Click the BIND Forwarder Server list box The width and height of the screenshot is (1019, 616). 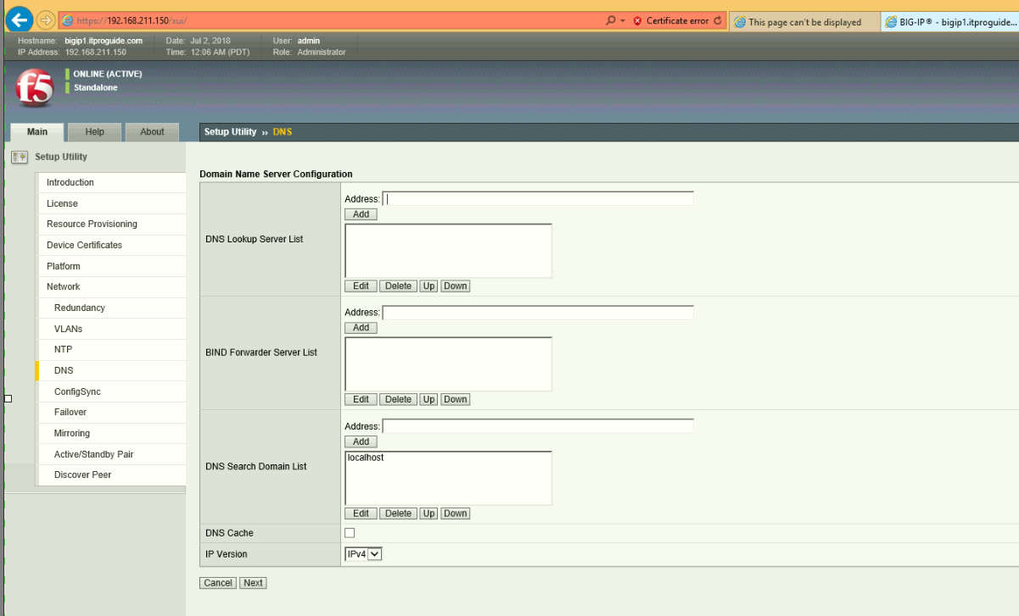tap(448, 363)
